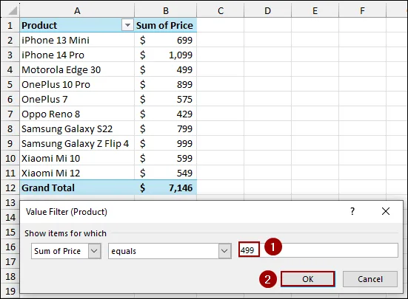This screenshot has height=299, width=408.
Task: Click the 599 price cell
Action: (x=165, y=158)
